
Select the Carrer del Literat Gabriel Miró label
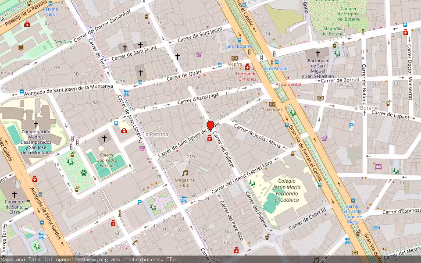tap(242, 176)
